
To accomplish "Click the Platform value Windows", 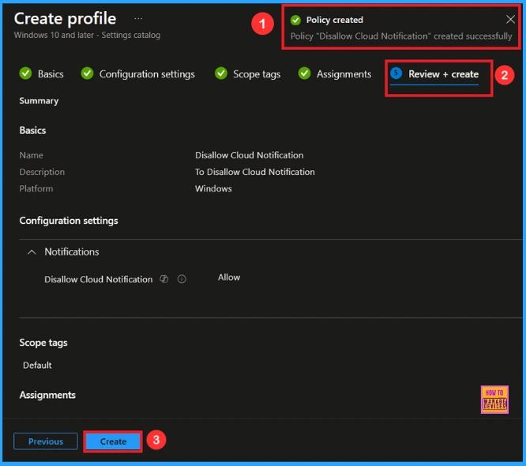I will click(x=213, y=188).
